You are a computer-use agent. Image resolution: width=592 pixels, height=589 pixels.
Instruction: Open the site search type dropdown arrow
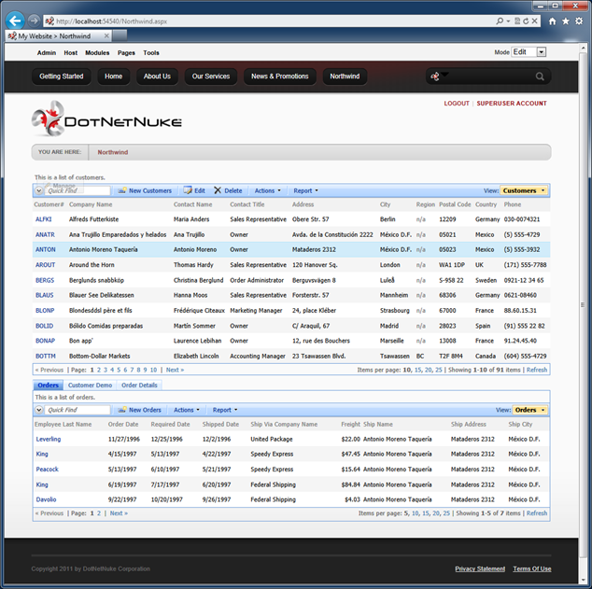444,74
